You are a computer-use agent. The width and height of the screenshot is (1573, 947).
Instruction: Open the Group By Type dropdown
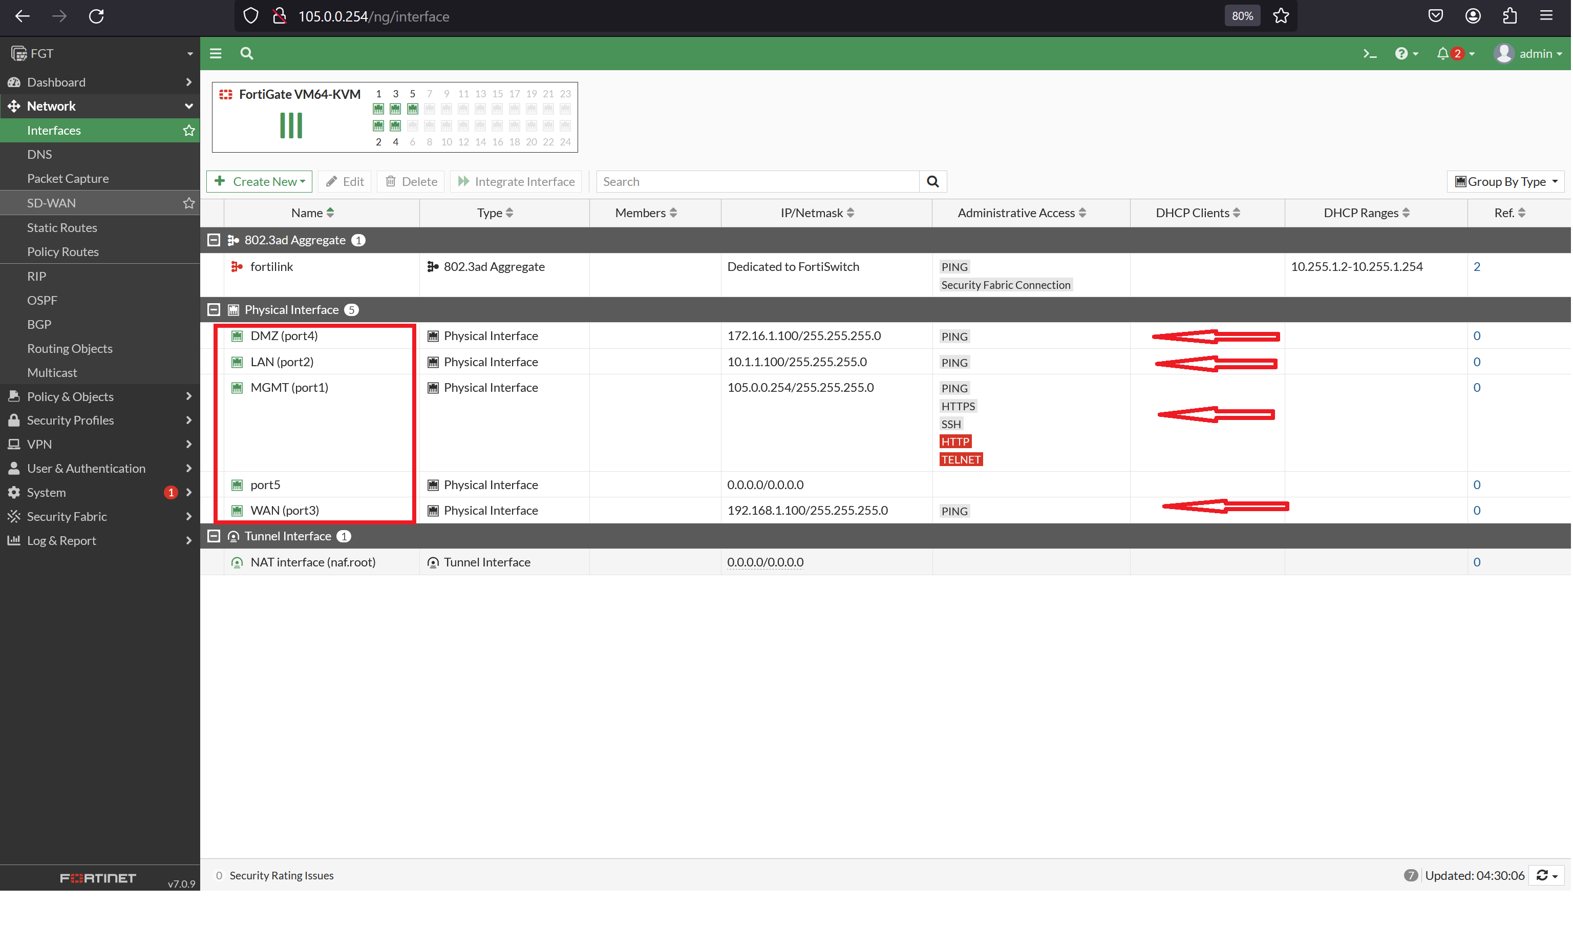(x=1505, y=181)
